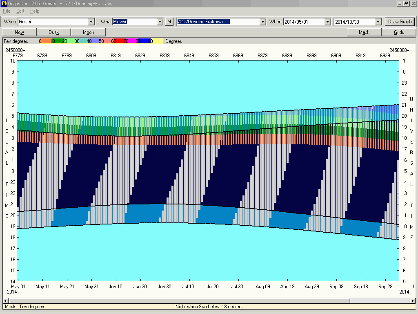Open the File menu
418x314 pixels.
(7, 11)
